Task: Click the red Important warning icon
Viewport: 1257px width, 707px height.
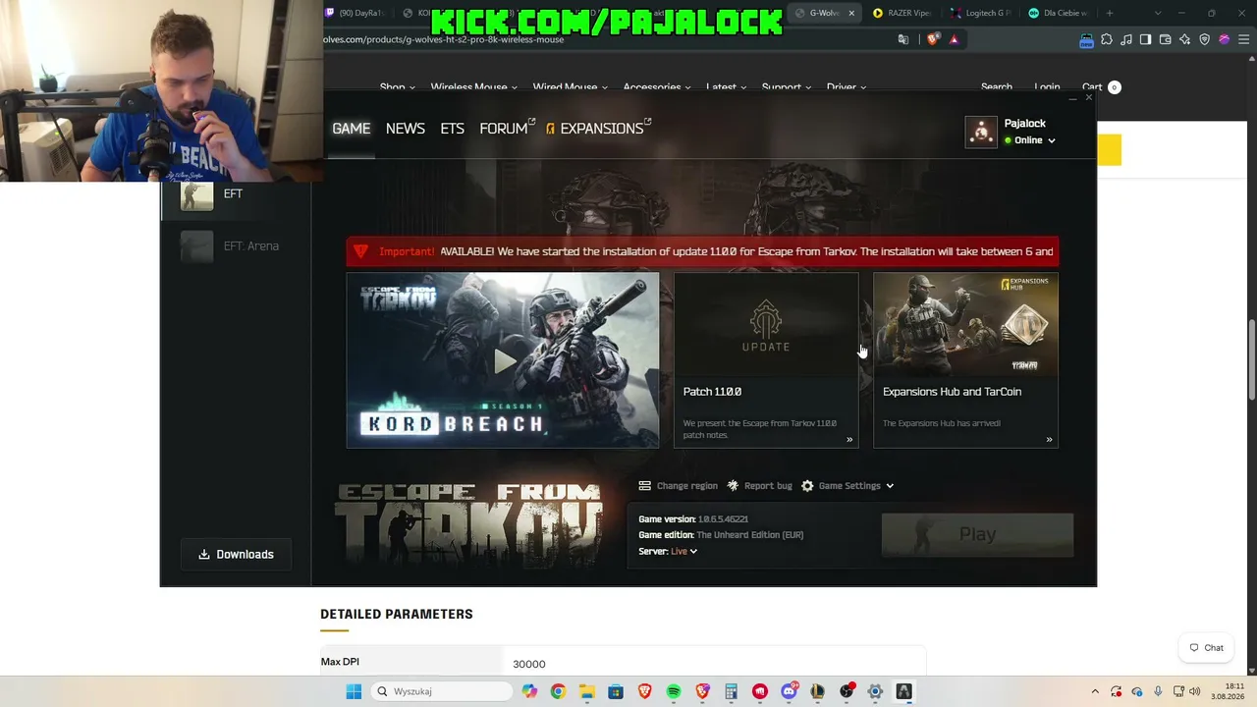Action: [x=360, y=251]
